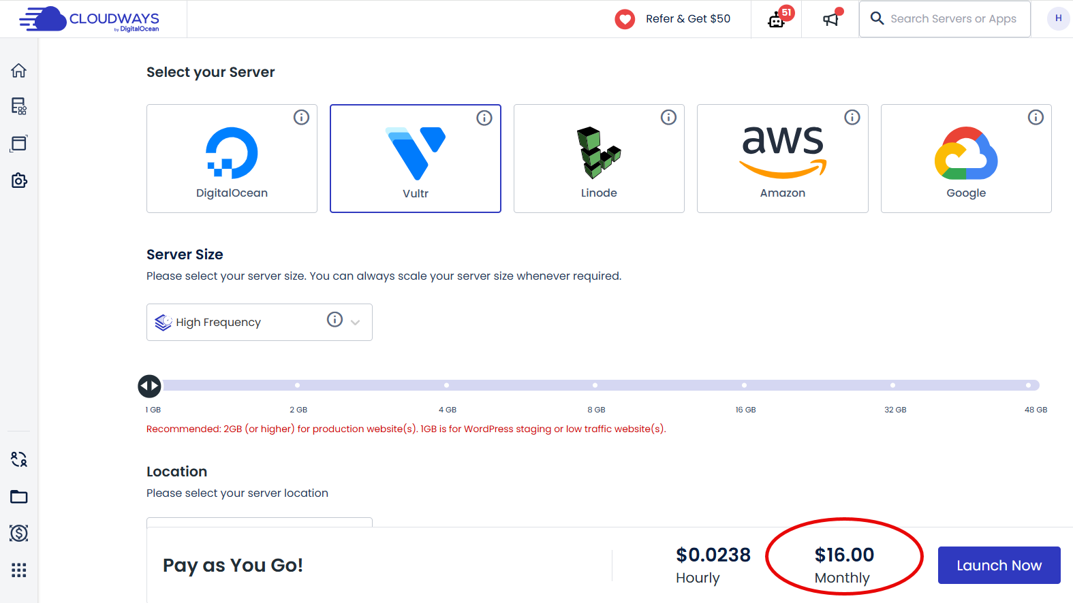
Task: Open the chatbot icon showing 51 notifications
Action: pos(776,19)
